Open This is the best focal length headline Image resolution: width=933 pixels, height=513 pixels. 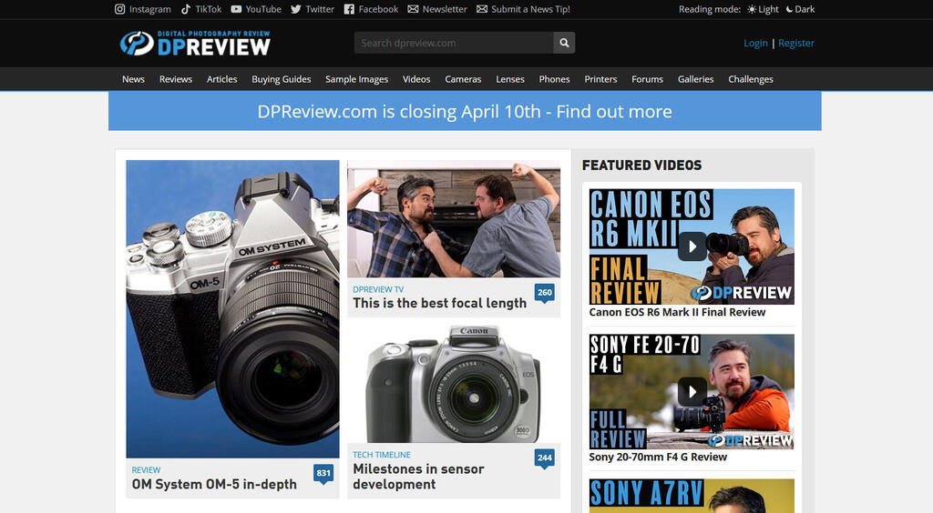click(440, 304)
